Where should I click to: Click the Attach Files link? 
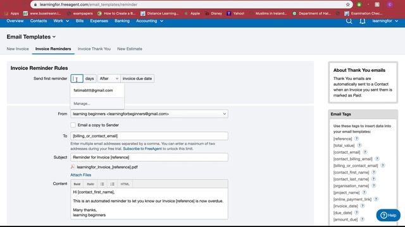tap(81, 175)
